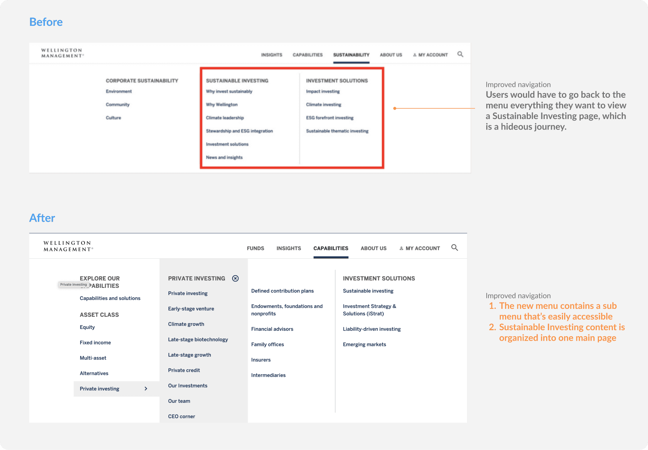
Task: Open Stewardship and ESG integration link
Action: tap(239, 131)
